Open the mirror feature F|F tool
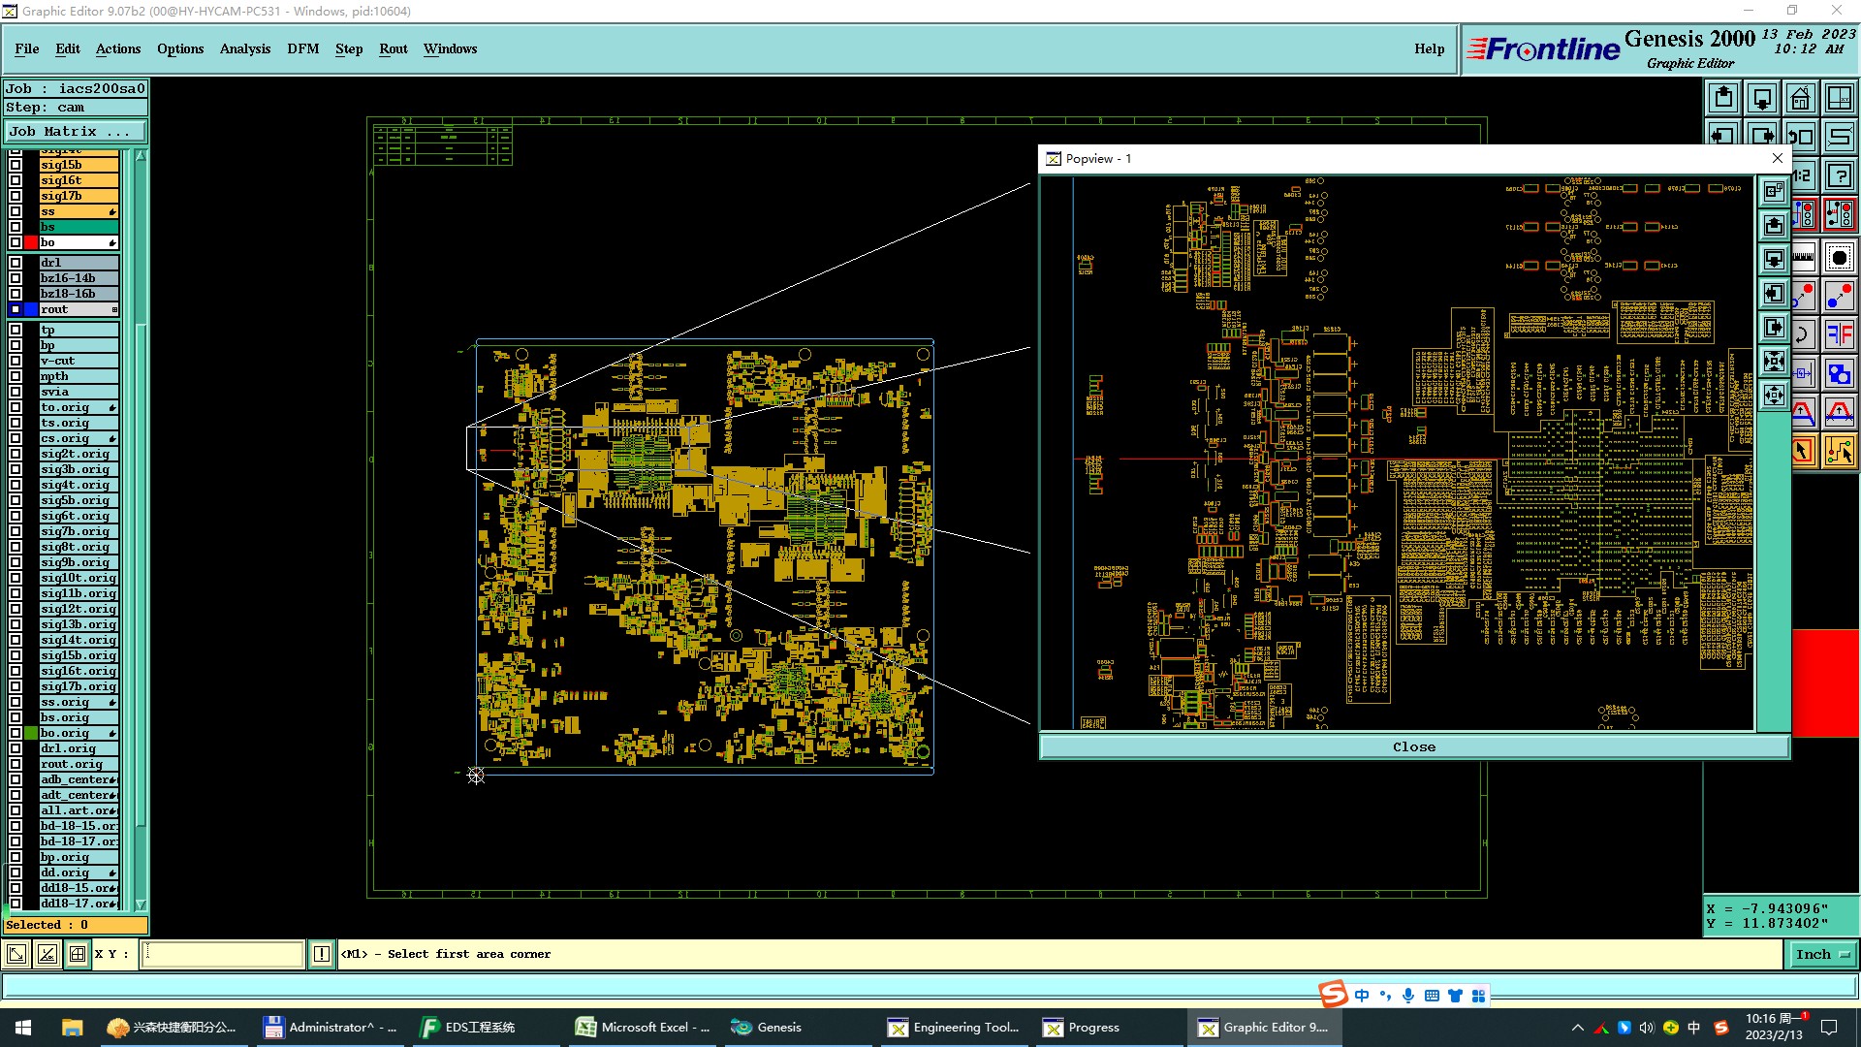The width and height of the screenshot is (1861, 1047). coord(1839,334)
